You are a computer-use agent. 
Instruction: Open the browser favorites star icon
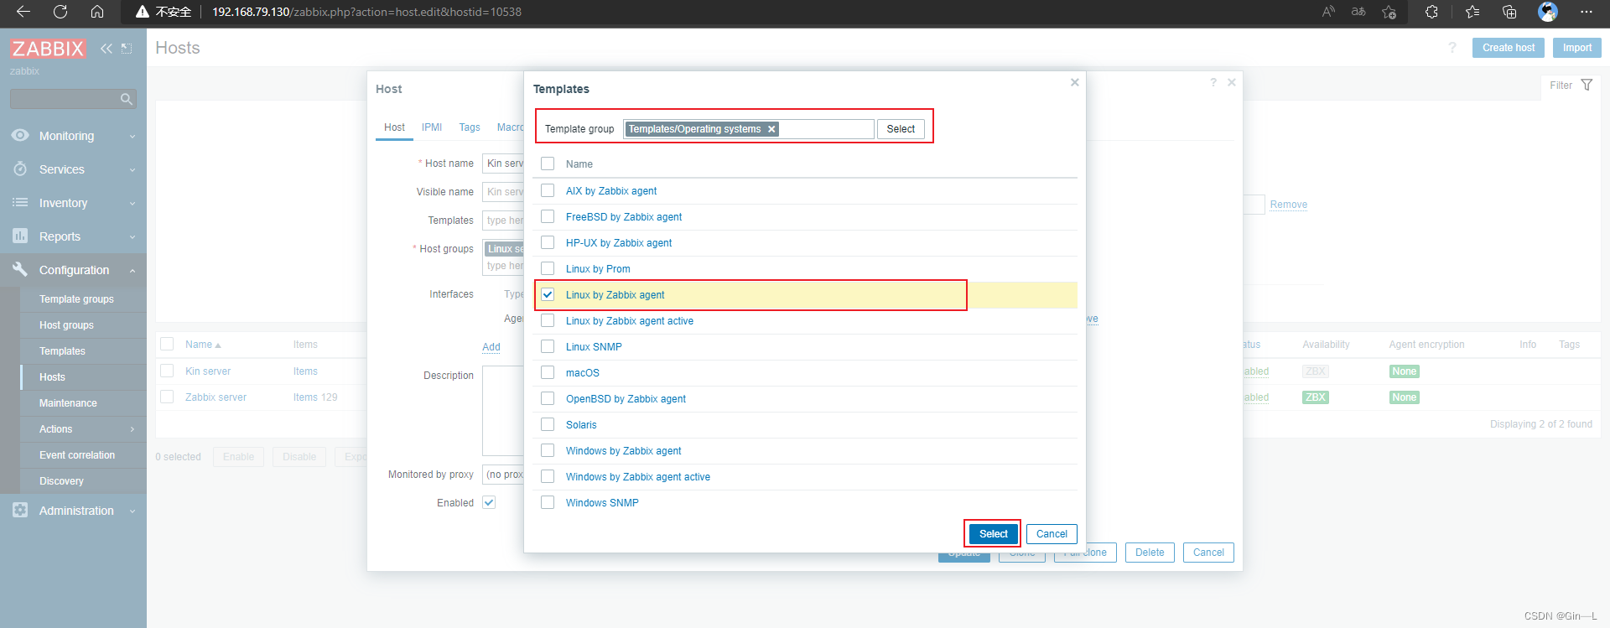coord(1472,12)
